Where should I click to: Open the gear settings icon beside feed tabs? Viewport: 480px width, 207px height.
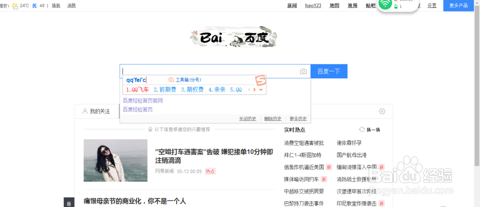coord(382,111)
